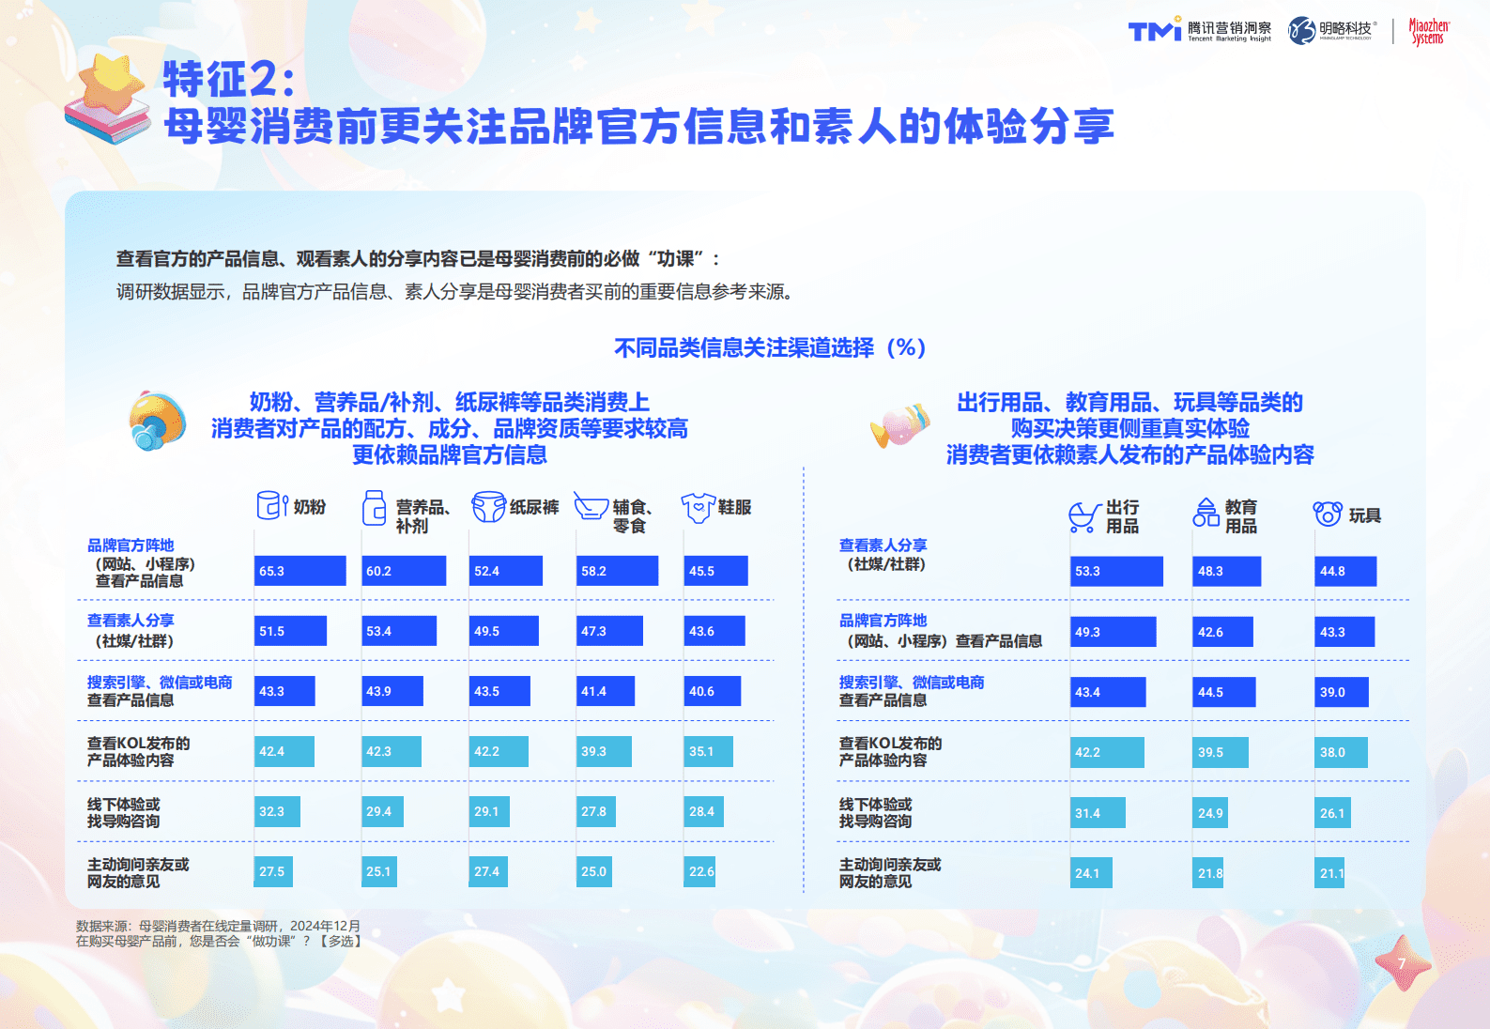Click the bar showing 32.3
The image size is (1490, 1029).
[277, 811]
